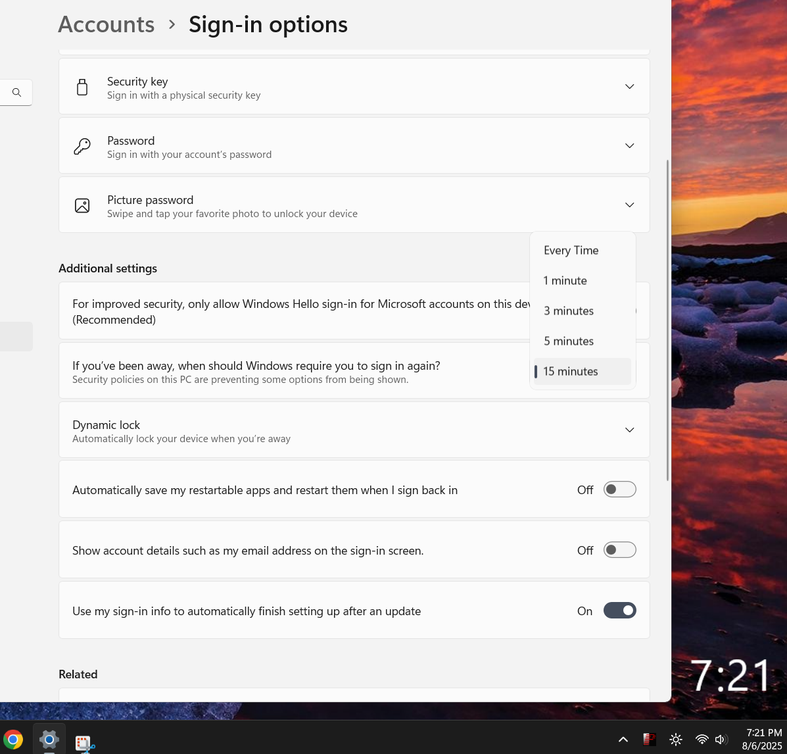Click the '(Recommended)' Windows Hello text
Screen dimensions: 787x754
[x=114, y=320]
